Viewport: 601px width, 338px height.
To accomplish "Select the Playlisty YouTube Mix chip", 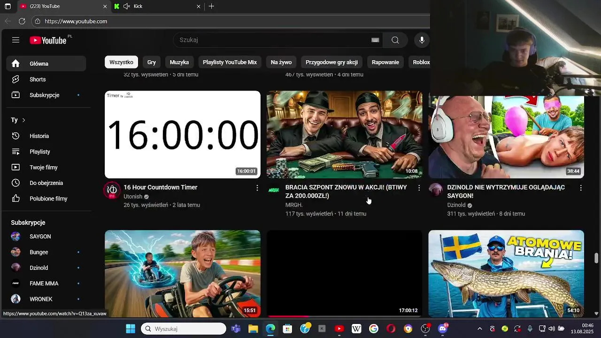I will (230, 62).
